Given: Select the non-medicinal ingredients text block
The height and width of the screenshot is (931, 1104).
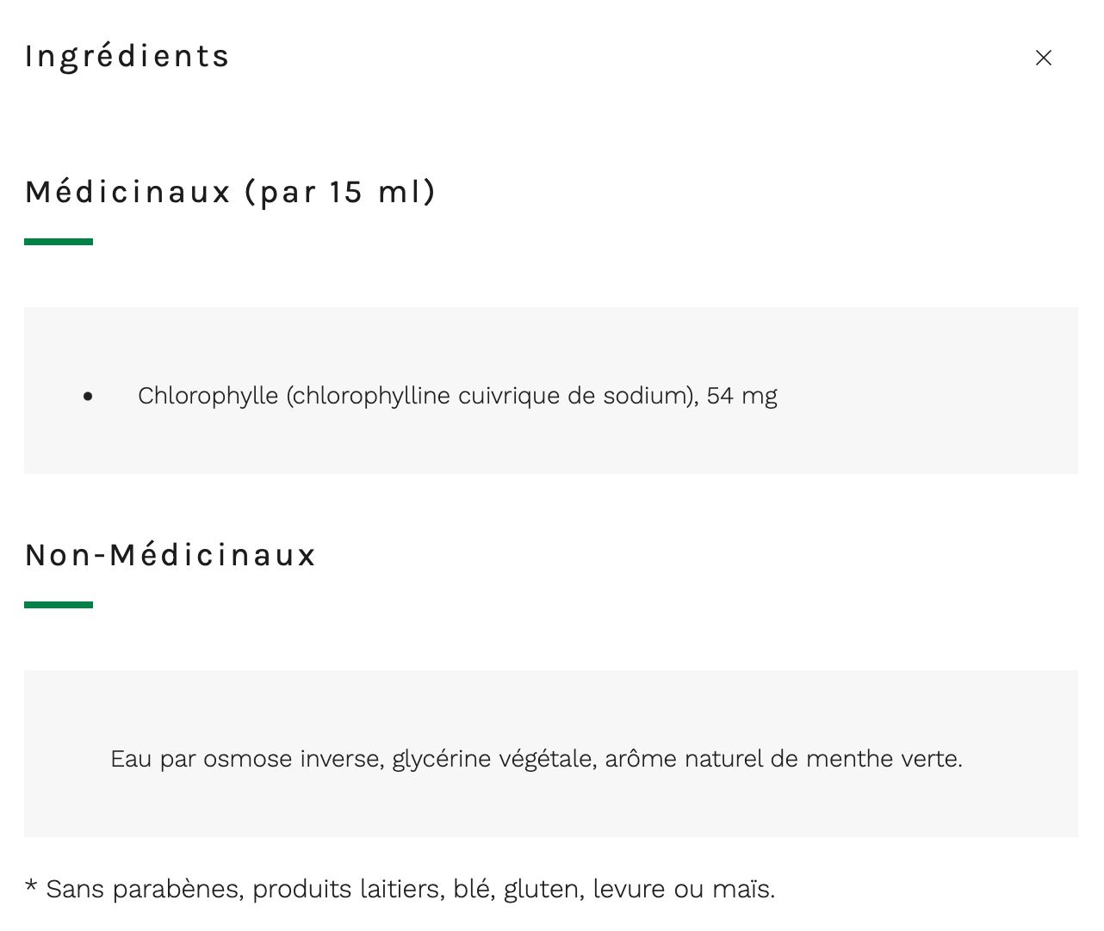Looking at the screenshot, I should coord(536,758).
